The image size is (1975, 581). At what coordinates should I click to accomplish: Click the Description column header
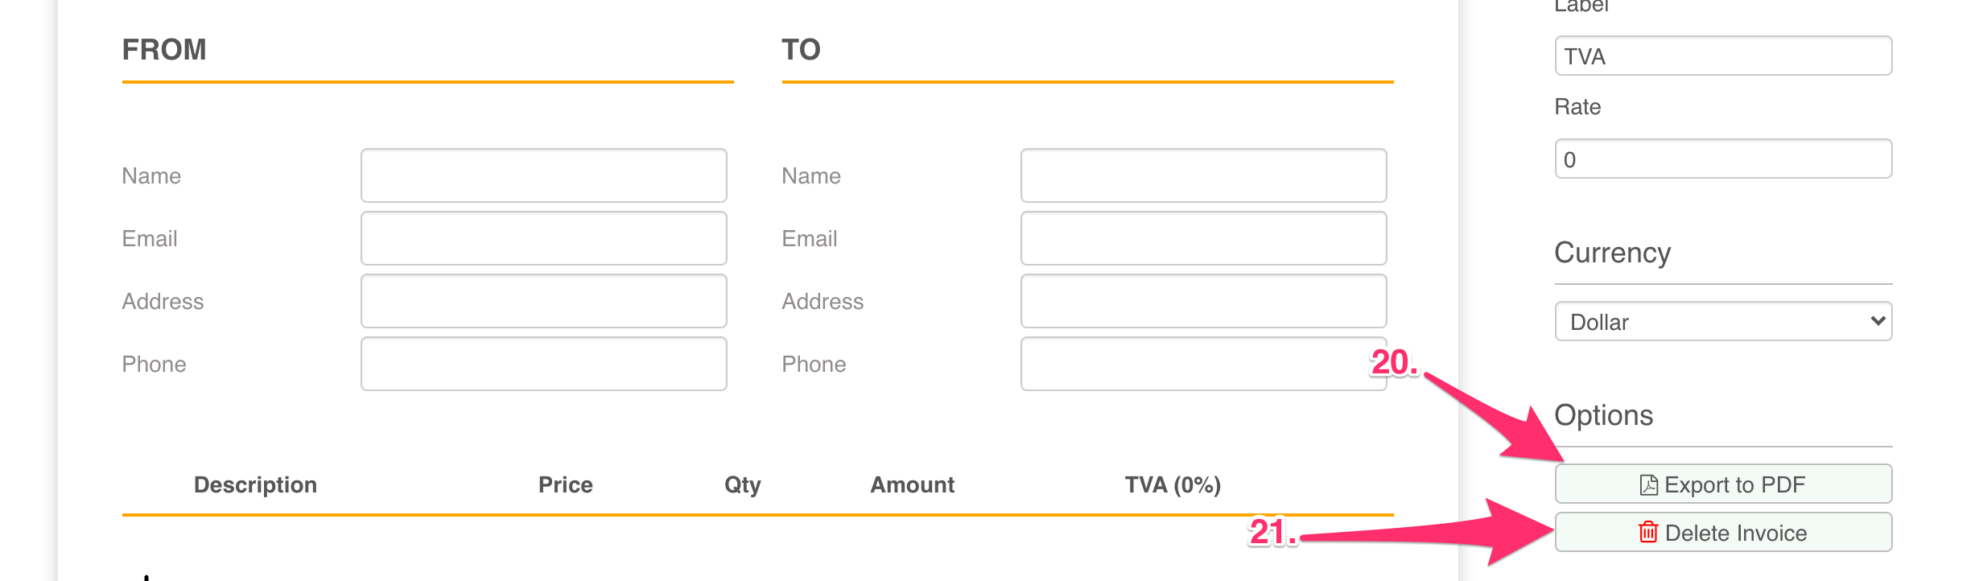pyautogui.click(x=255, y=484)
